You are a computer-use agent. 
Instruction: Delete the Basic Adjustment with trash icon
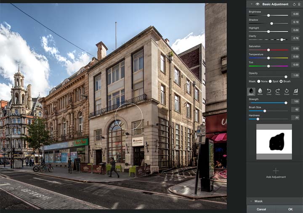299,4
